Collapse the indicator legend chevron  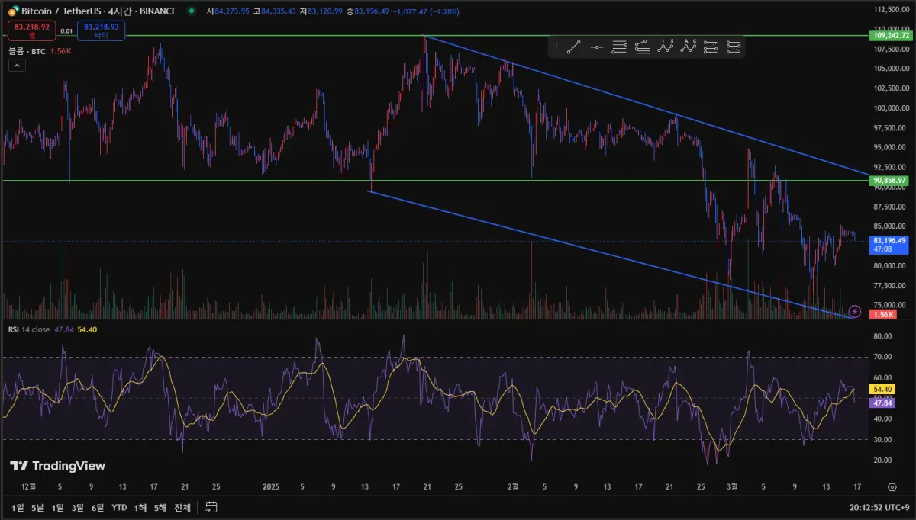(x=17, y=66)
